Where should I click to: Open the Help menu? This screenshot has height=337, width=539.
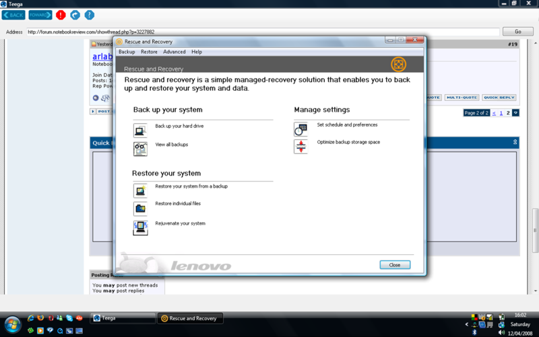tap(197, 52)
